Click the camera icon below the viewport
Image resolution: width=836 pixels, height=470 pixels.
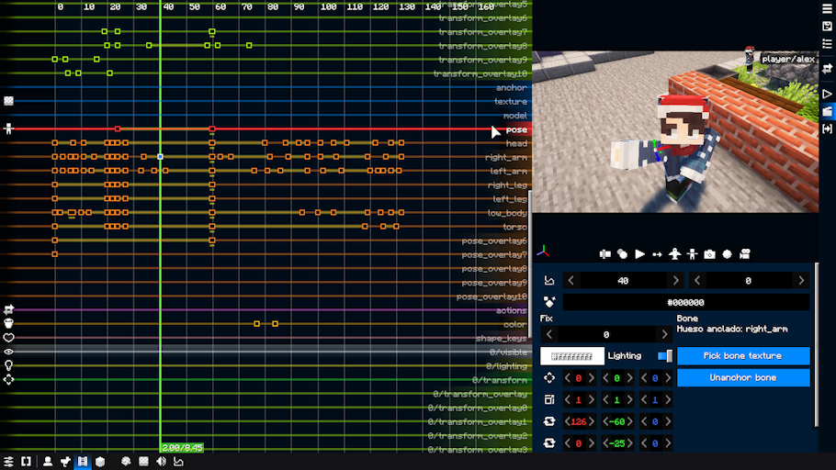(x=709, y=254)
